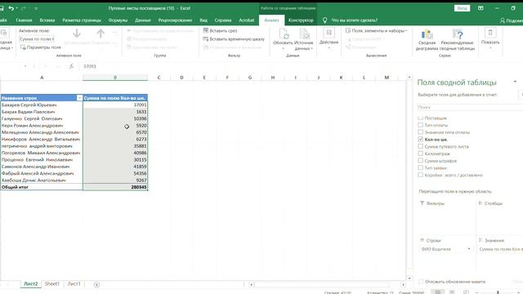This screenshot has width=523, height=294.
Task: Toggle Сумма путевого листа checkbox
Action: (420, 146)
